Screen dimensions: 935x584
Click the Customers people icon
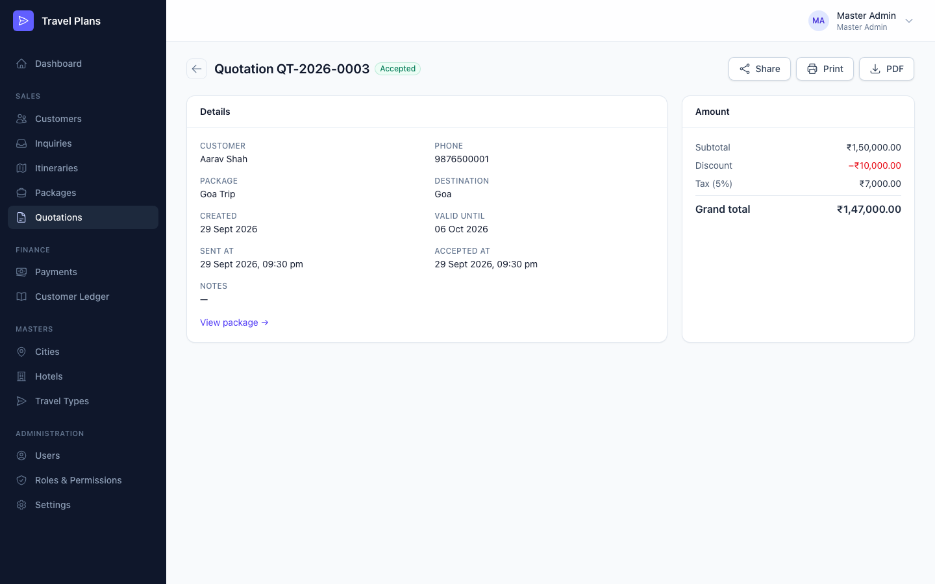coord(21,119)
